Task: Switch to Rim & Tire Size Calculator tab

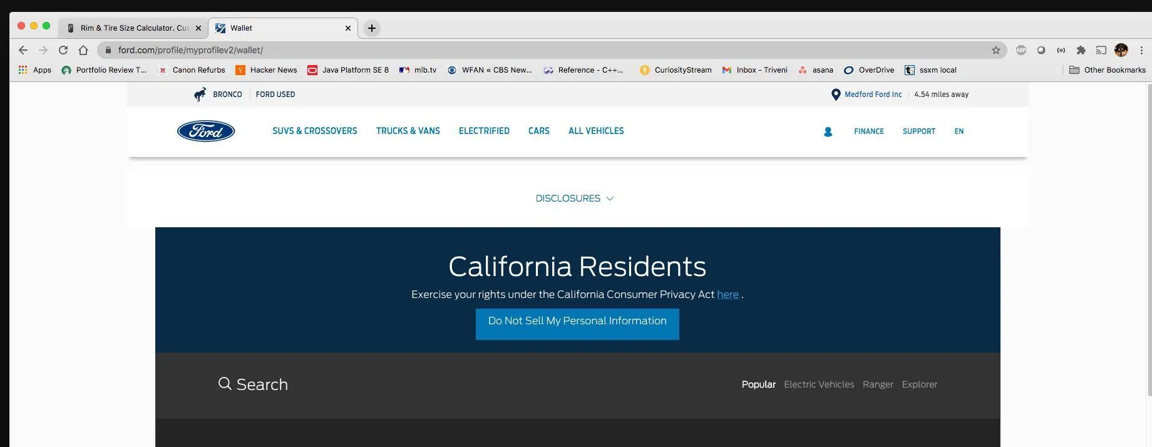Action: pos(133,28)
